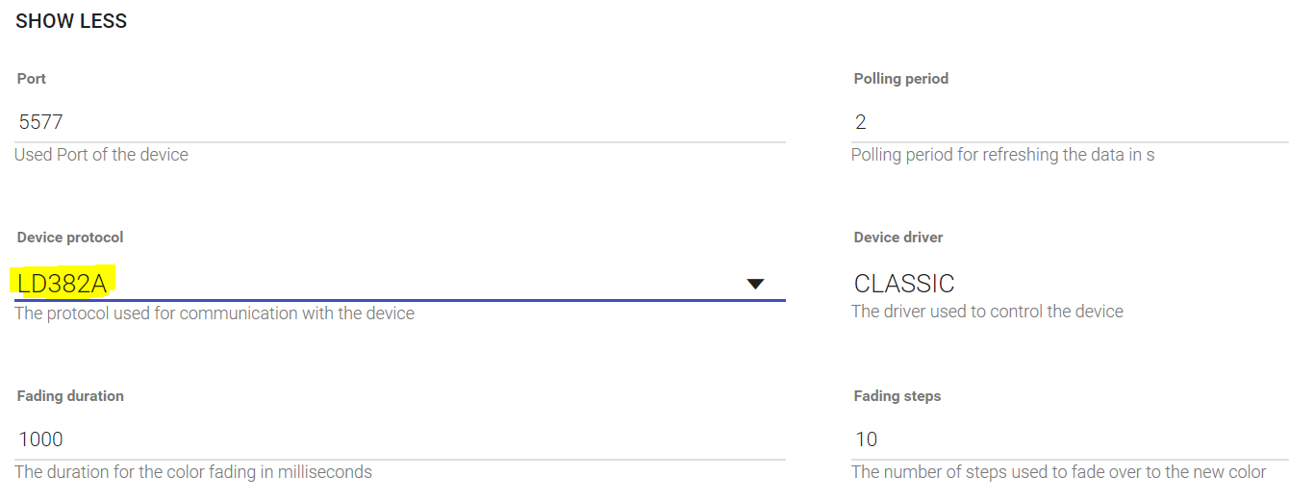
Task: Click the protocol communication description text
Action: (x=215, y=313)
